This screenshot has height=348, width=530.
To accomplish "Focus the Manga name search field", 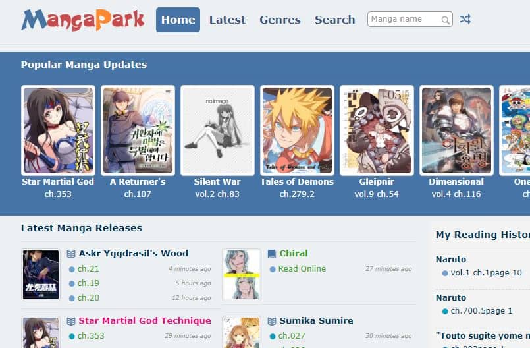I will coord(410,19).
